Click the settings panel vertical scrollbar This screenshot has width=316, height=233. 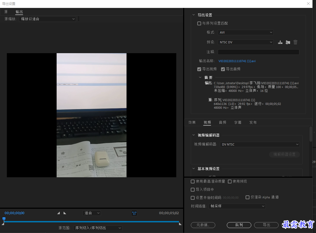coord(311,134)
